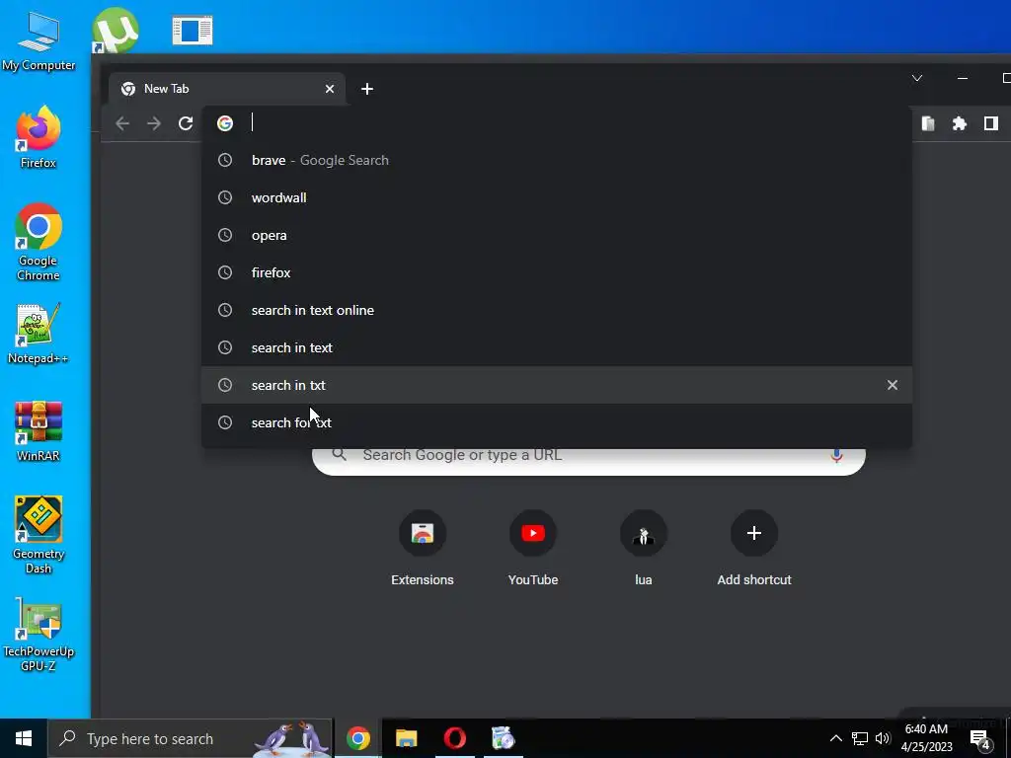Show hidden system tray icons
Image resolution: width=1011 pixels, height=758 pixels.
click(x=835, y=738)
